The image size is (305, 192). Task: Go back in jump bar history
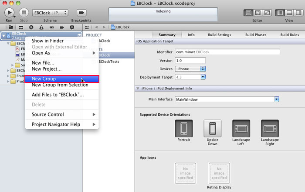point(96,27)
